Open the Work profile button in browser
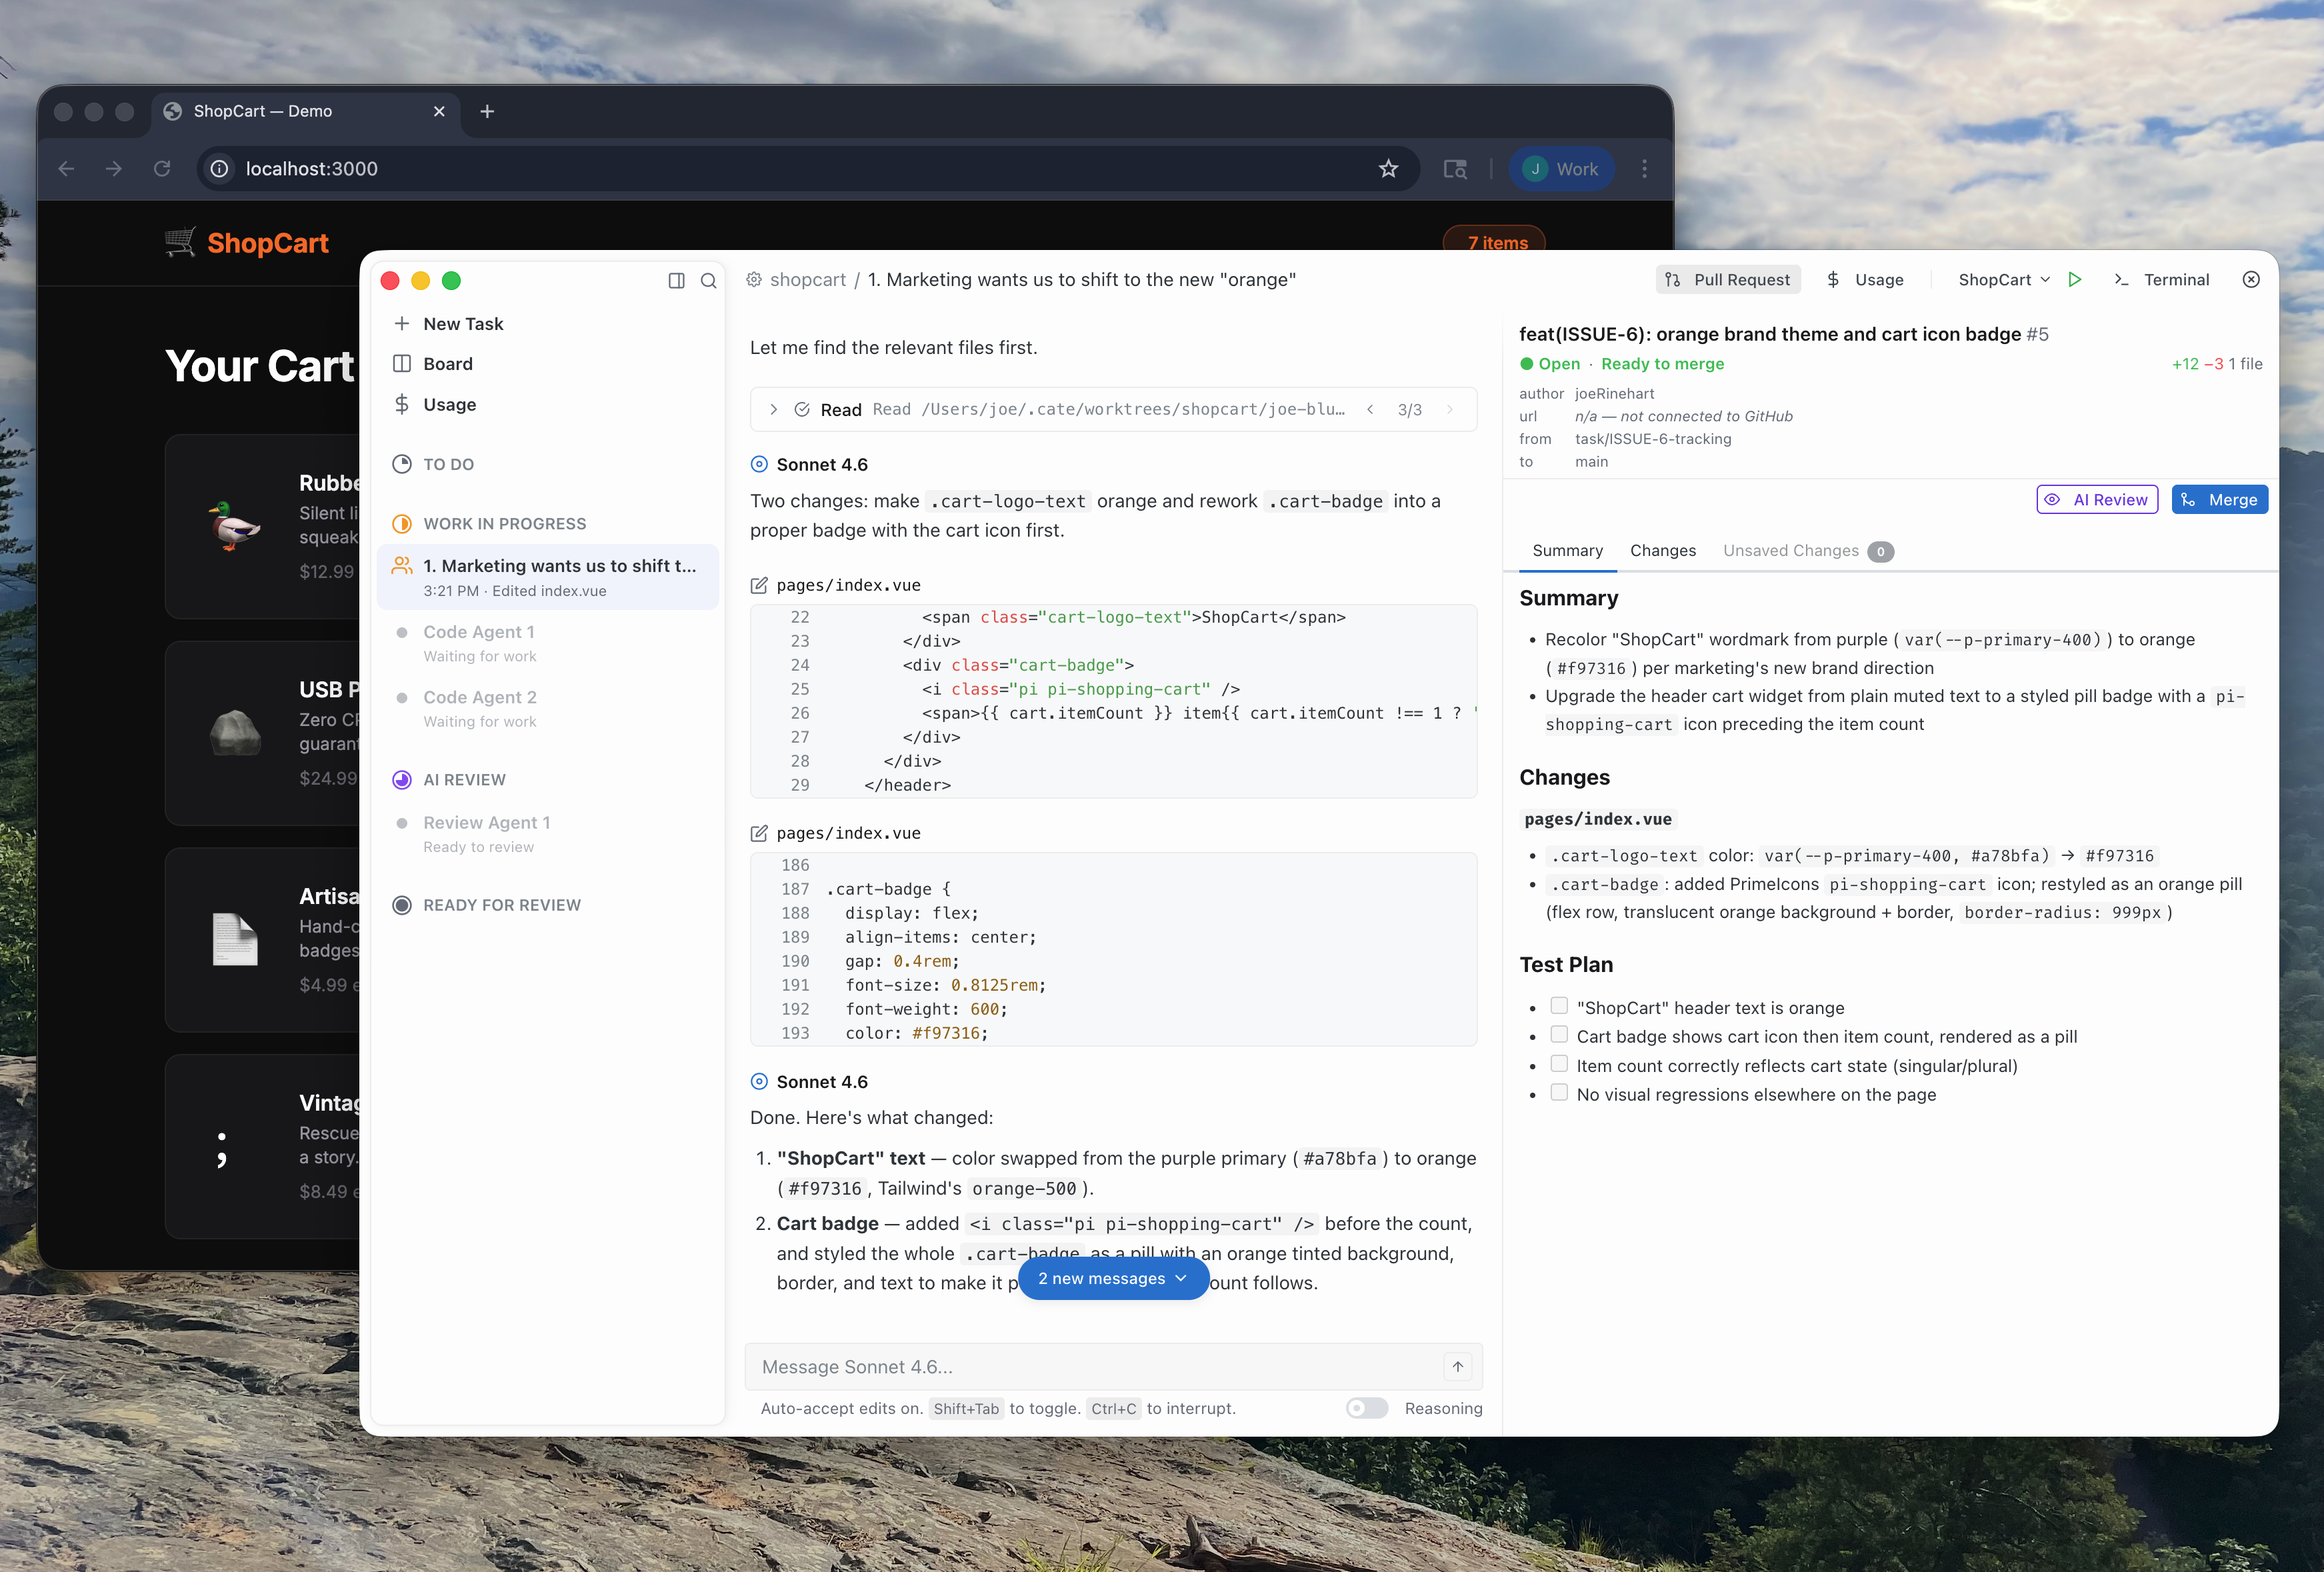 tap(1561, 169)
